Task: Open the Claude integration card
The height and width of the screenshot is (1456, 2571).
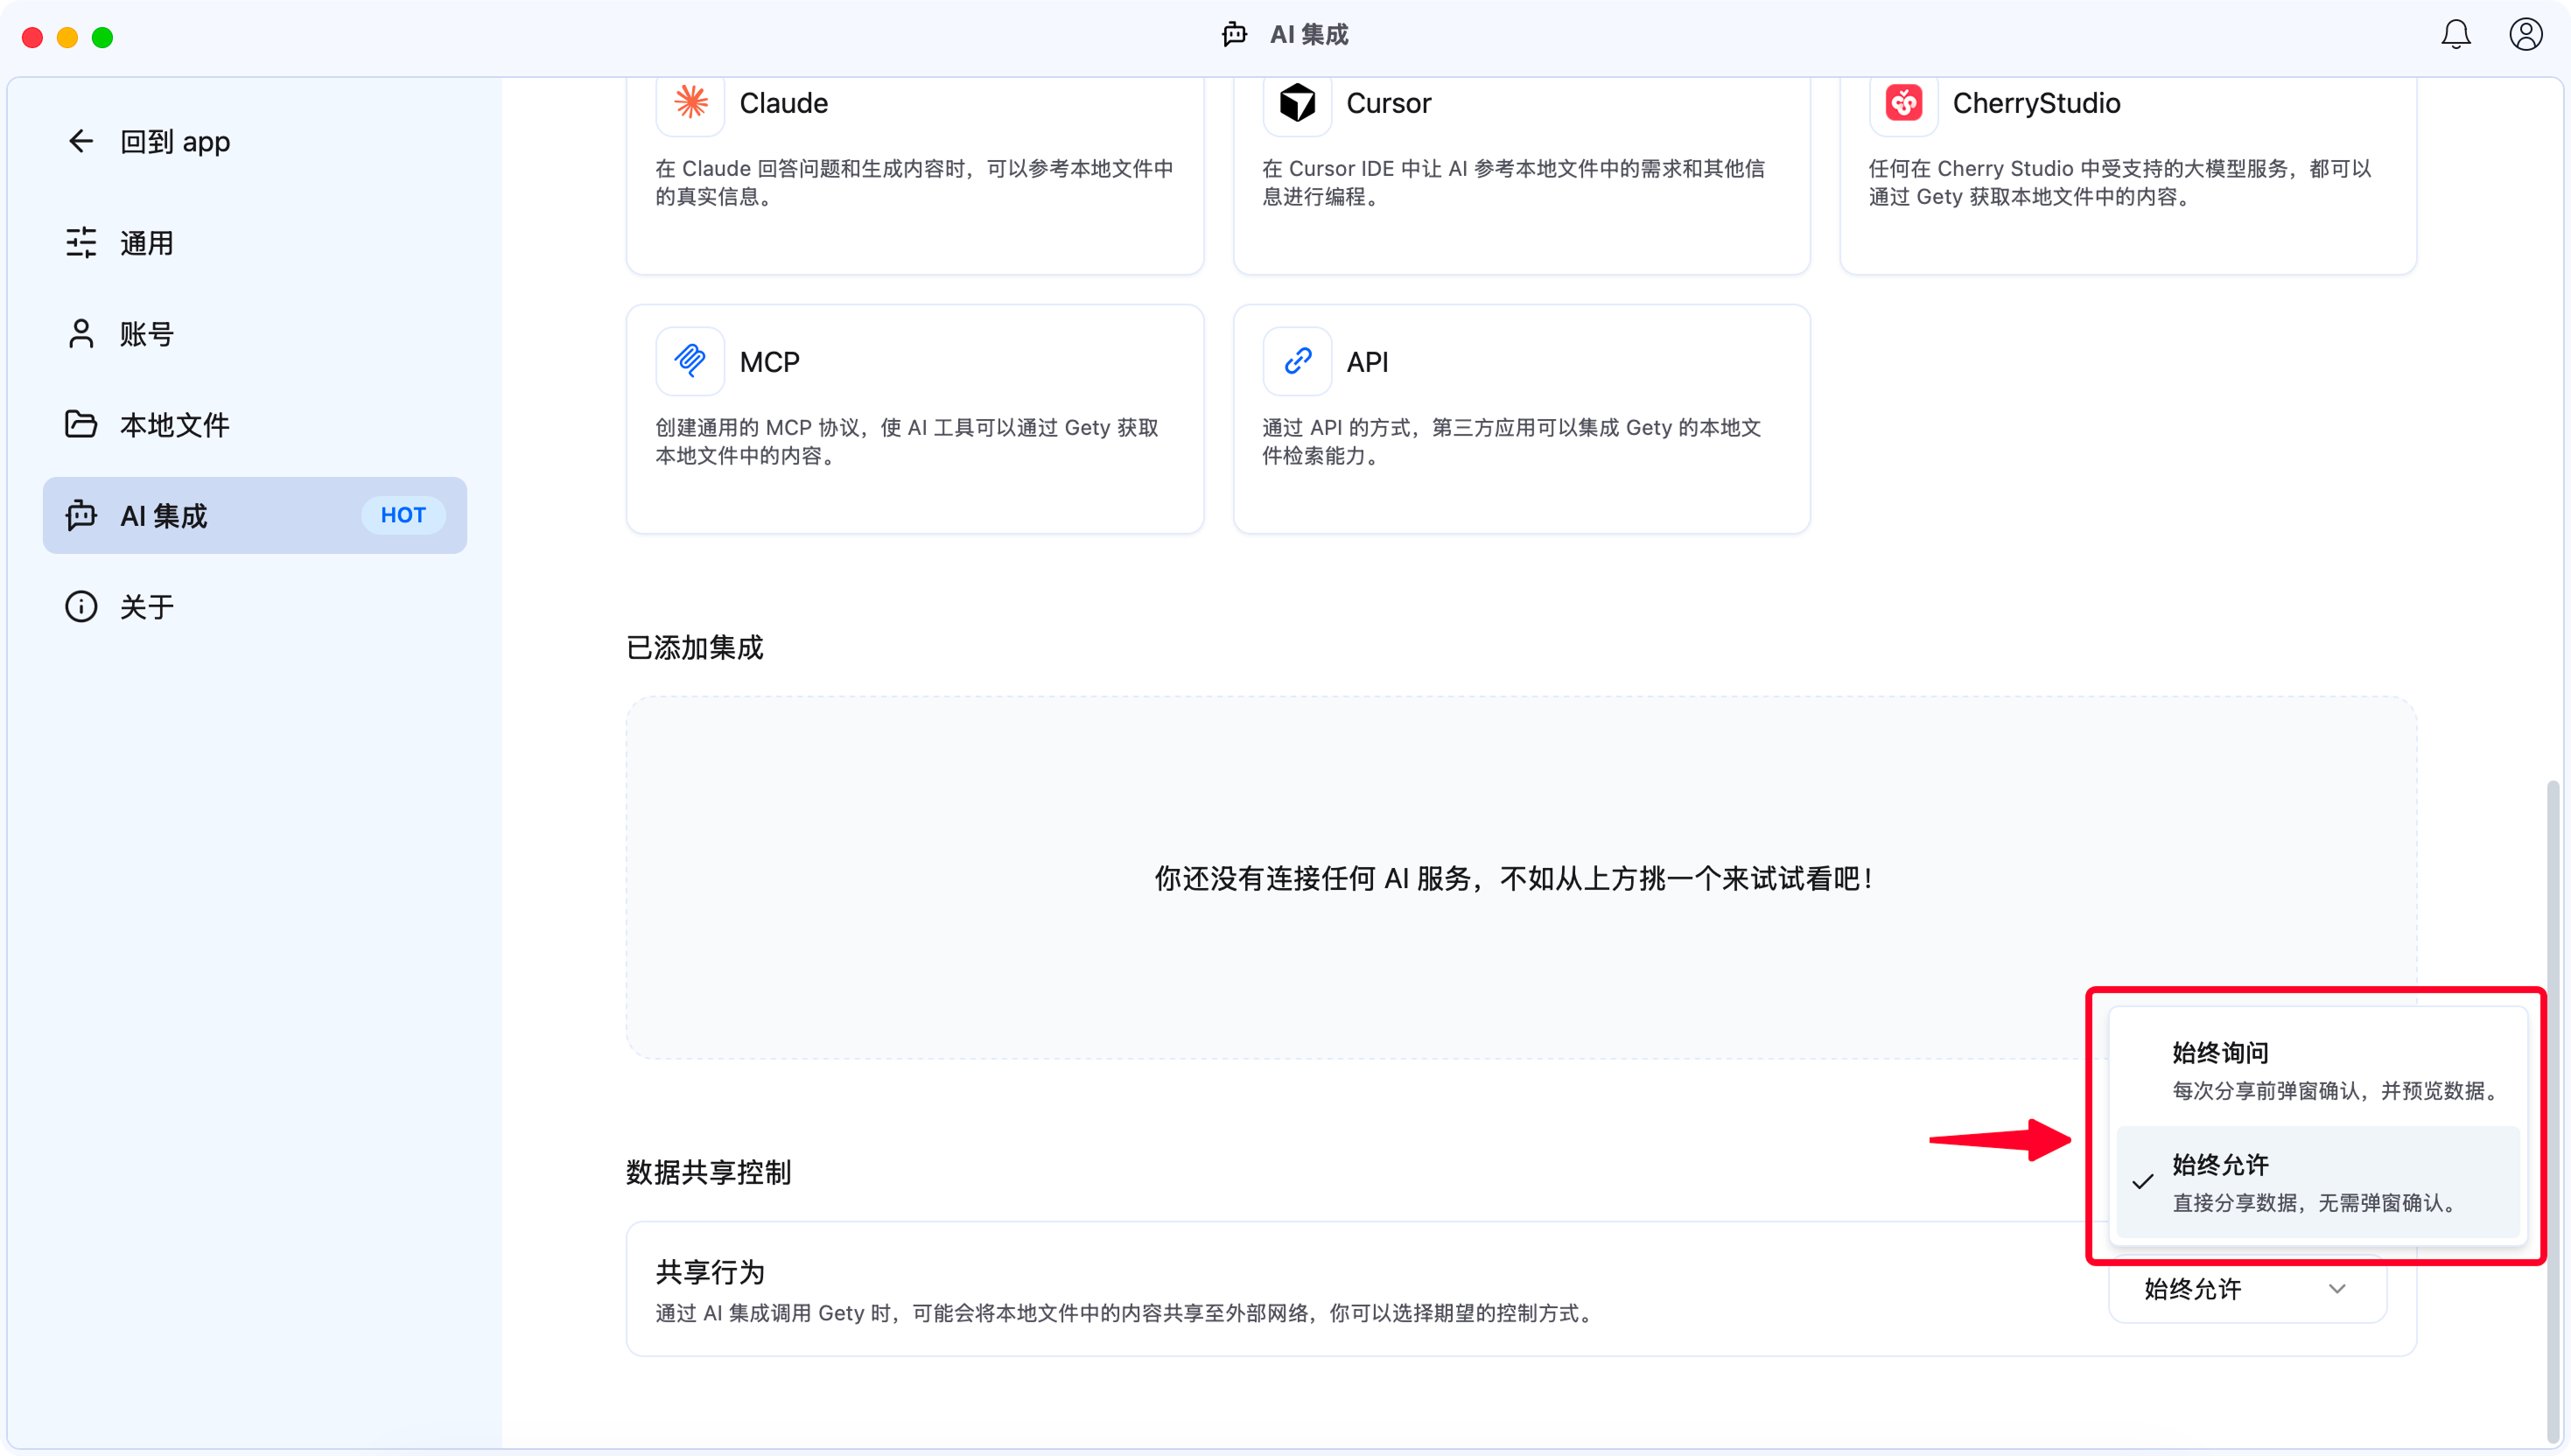Action: 689,103
